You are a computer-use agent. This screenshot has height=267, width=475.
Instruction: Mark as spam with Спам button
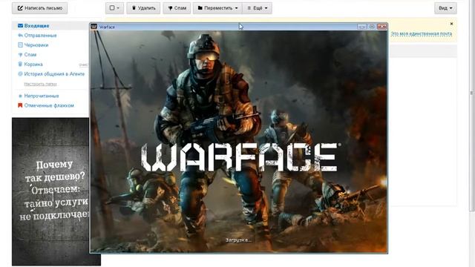point(177,8)
